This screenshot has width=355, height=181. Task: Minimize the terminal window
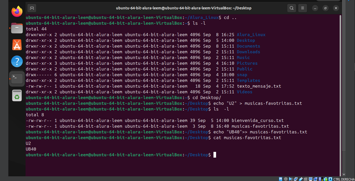315,8
